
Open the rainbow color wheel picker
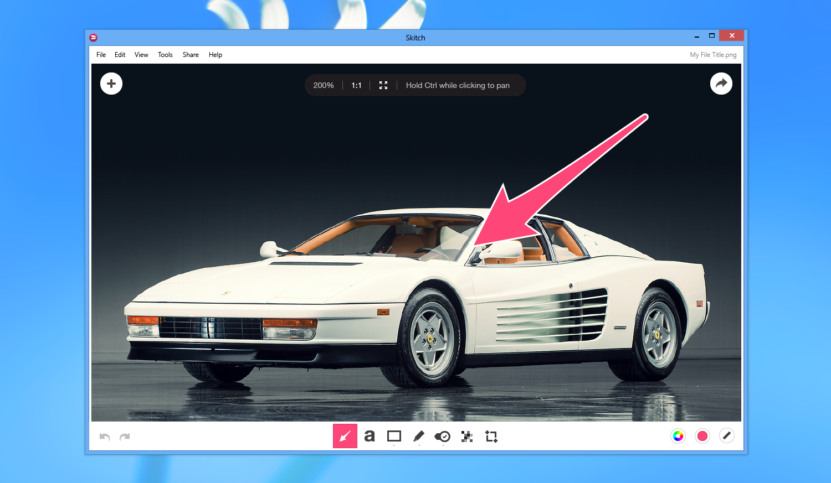coord(678,436)
